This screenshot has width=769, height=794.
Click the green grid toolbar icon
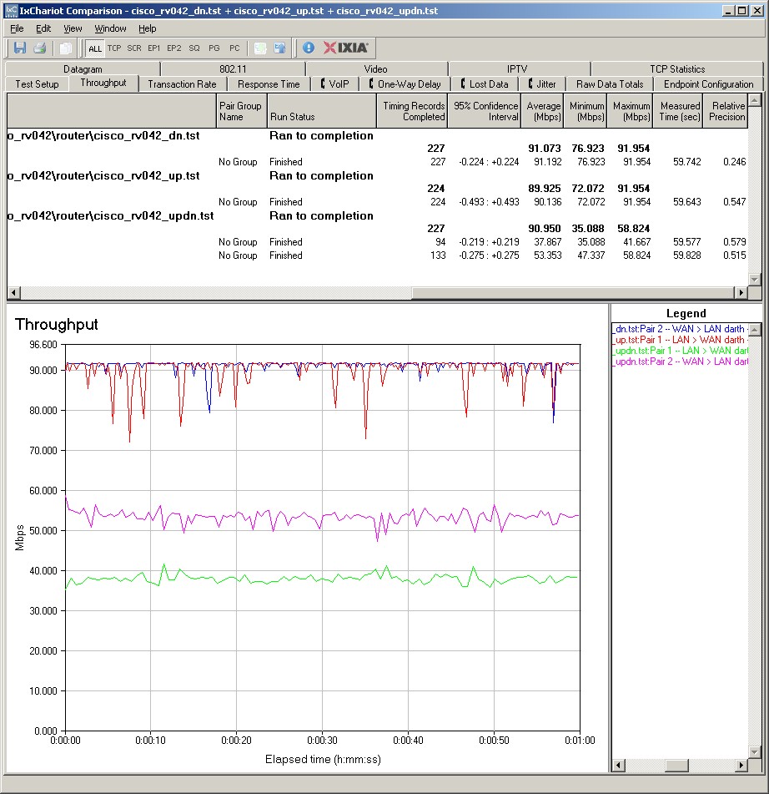pyautogui.click(x=260, y=48)
